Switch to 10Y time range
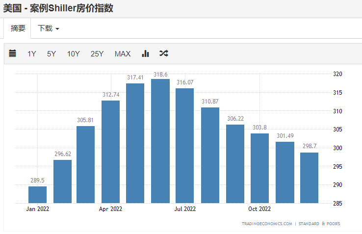This screenshot has height=234, width=362. point(73,54)
